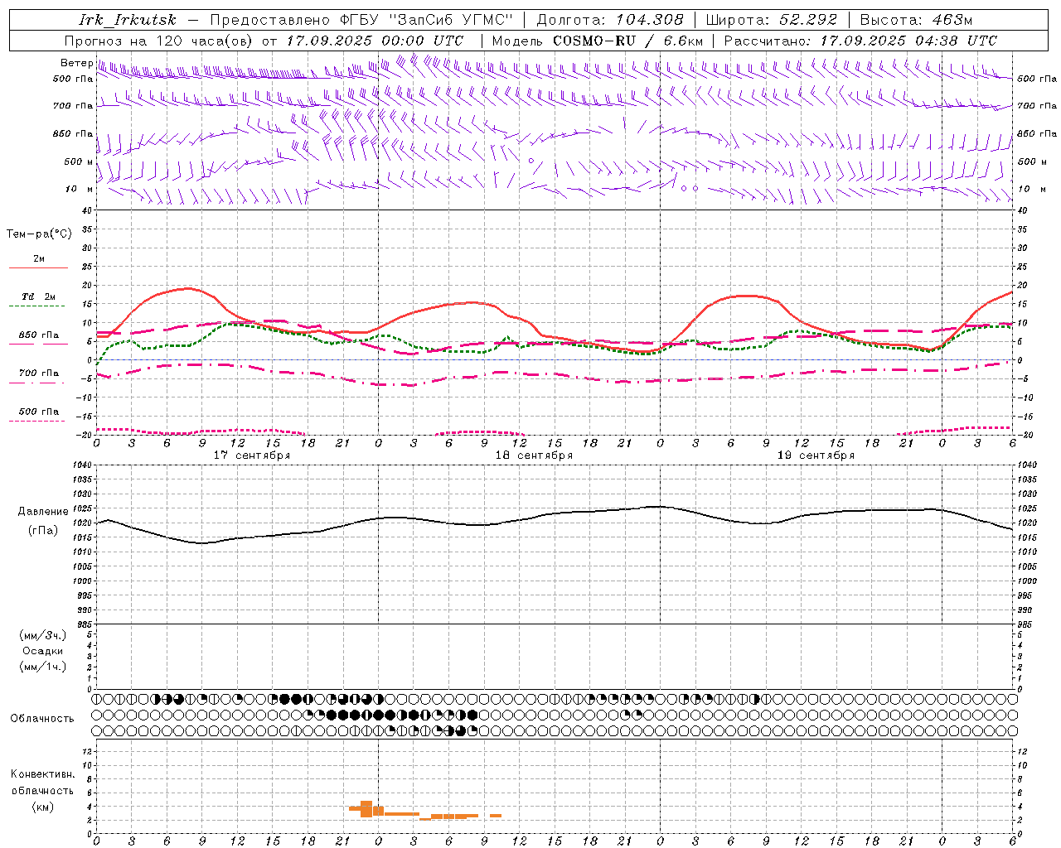Click the Широта: 52.292 latitude value
This screenshot has width=1061, height=848.
click(772, 20)
